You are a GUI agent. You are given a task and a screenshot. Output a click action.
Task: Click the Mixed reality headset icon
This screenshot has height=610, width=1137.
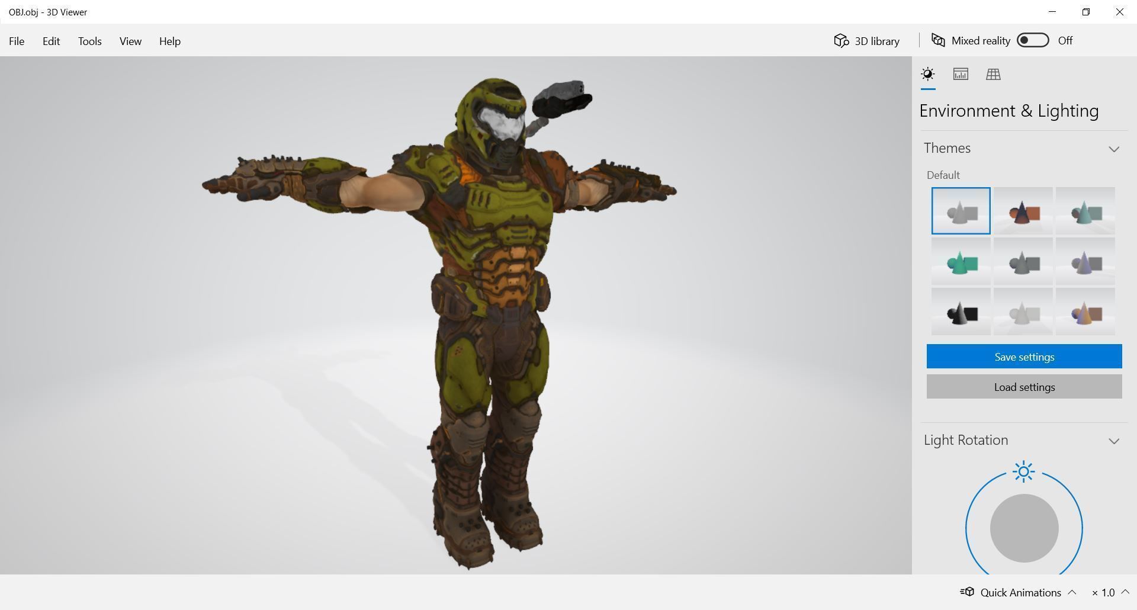[938, 40]
